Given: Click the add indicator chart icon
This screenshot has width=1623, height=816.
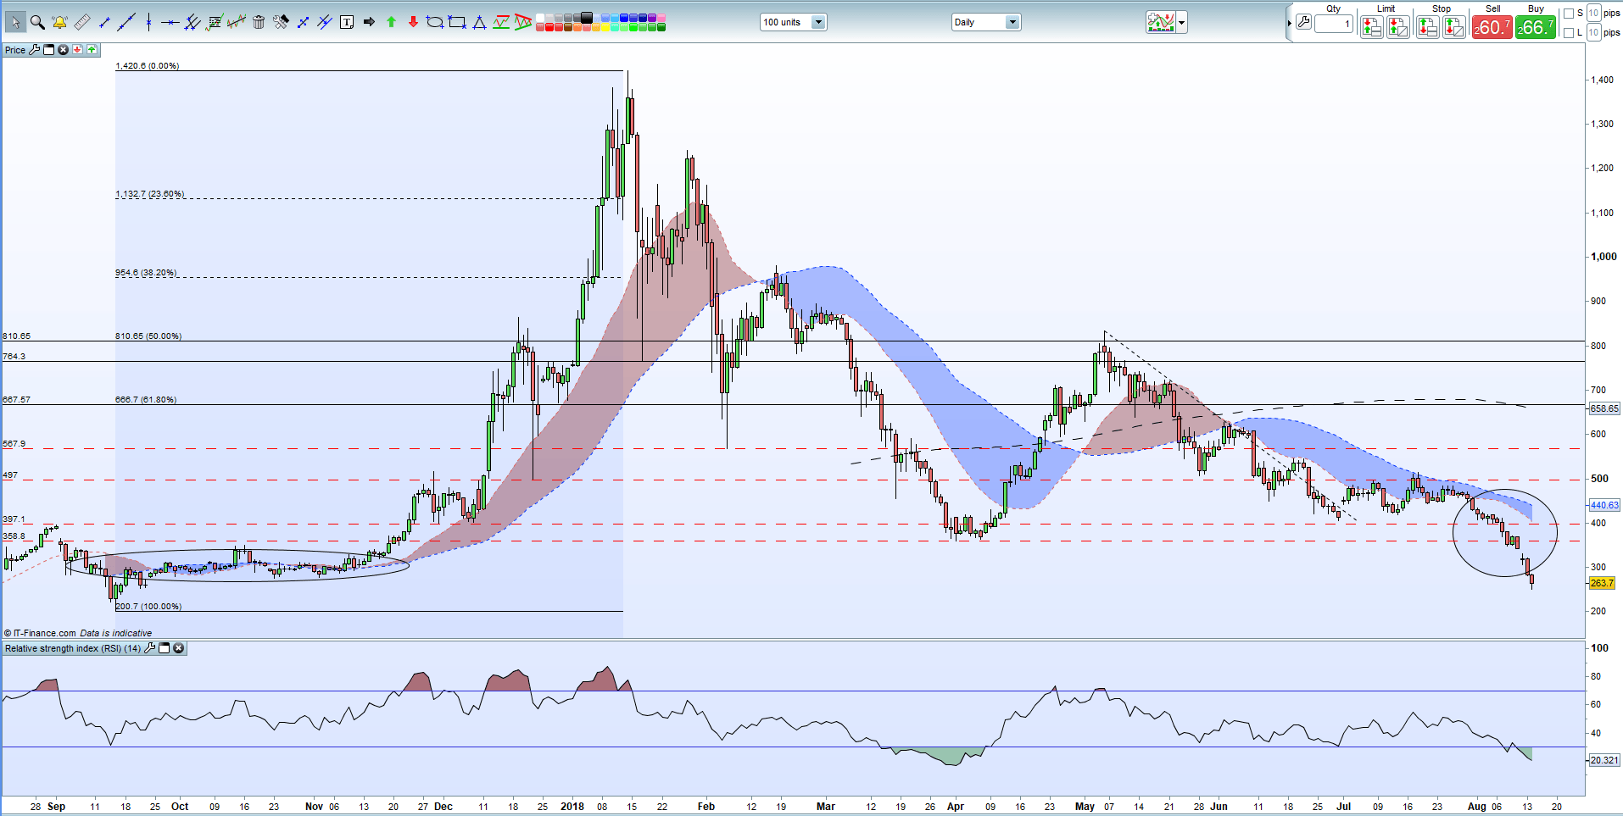Looking at the screenshot, I should tap(1161, 23).
